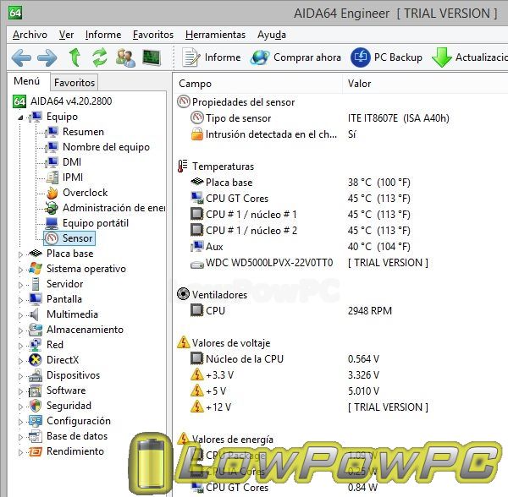Image resolution: width=508 pixels, height=497 pixels.
Task: Select CPU #1 / núcleo #2 row
Action: tap(341, 231)
